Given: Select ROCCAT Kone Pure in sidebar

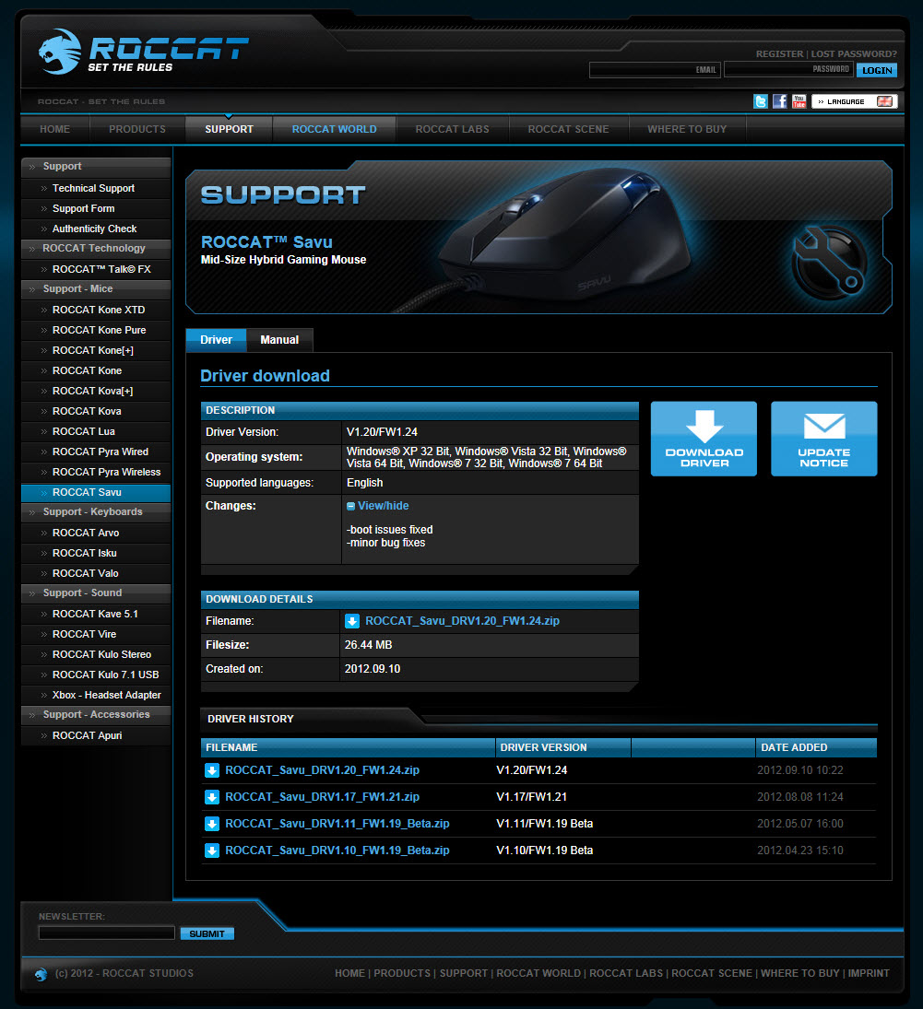Looking at the screenshot, I should click(96, 330).
